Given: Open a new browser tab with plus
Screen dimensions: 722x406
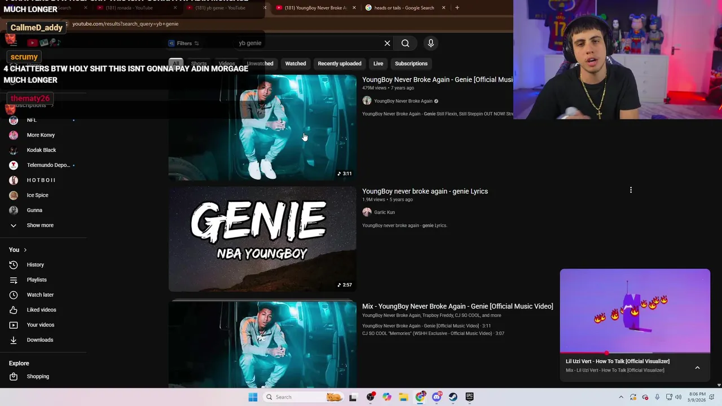Looking at the screenshot, I should (x=457, y=8).
